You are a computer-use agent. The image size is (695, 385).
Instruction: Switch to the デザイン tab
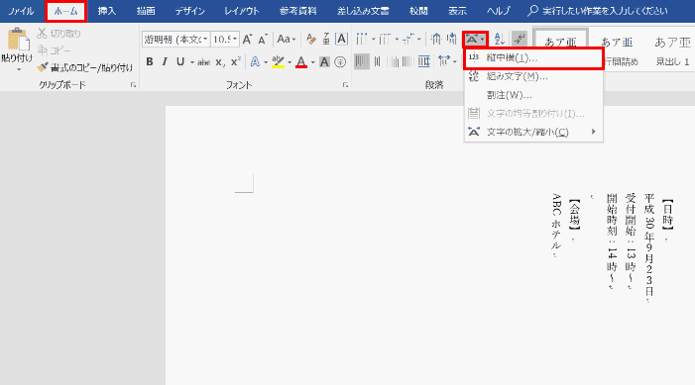(189, 11)
